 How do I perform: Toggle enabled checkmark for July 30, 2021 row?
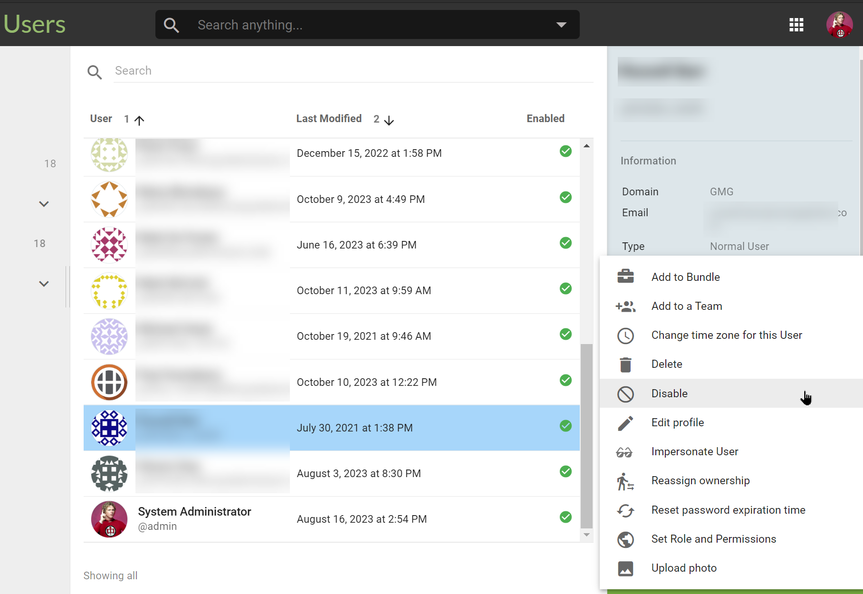point(566,426)
